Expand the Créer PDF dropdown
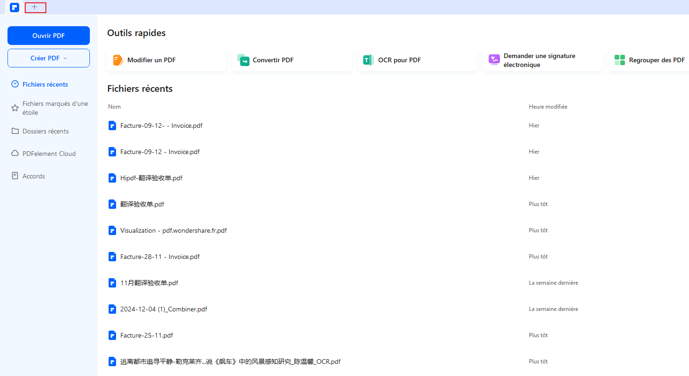Viewport: 689px width, 376px height. pyautogui.click(x=49, y=58)
